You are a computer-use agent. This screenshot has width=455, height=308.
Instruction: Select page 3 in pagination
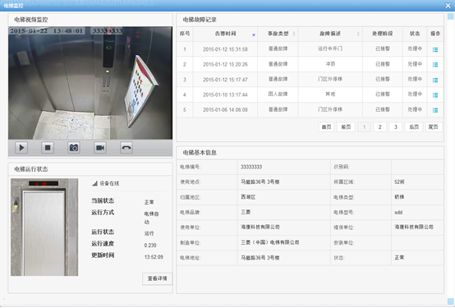396,126
